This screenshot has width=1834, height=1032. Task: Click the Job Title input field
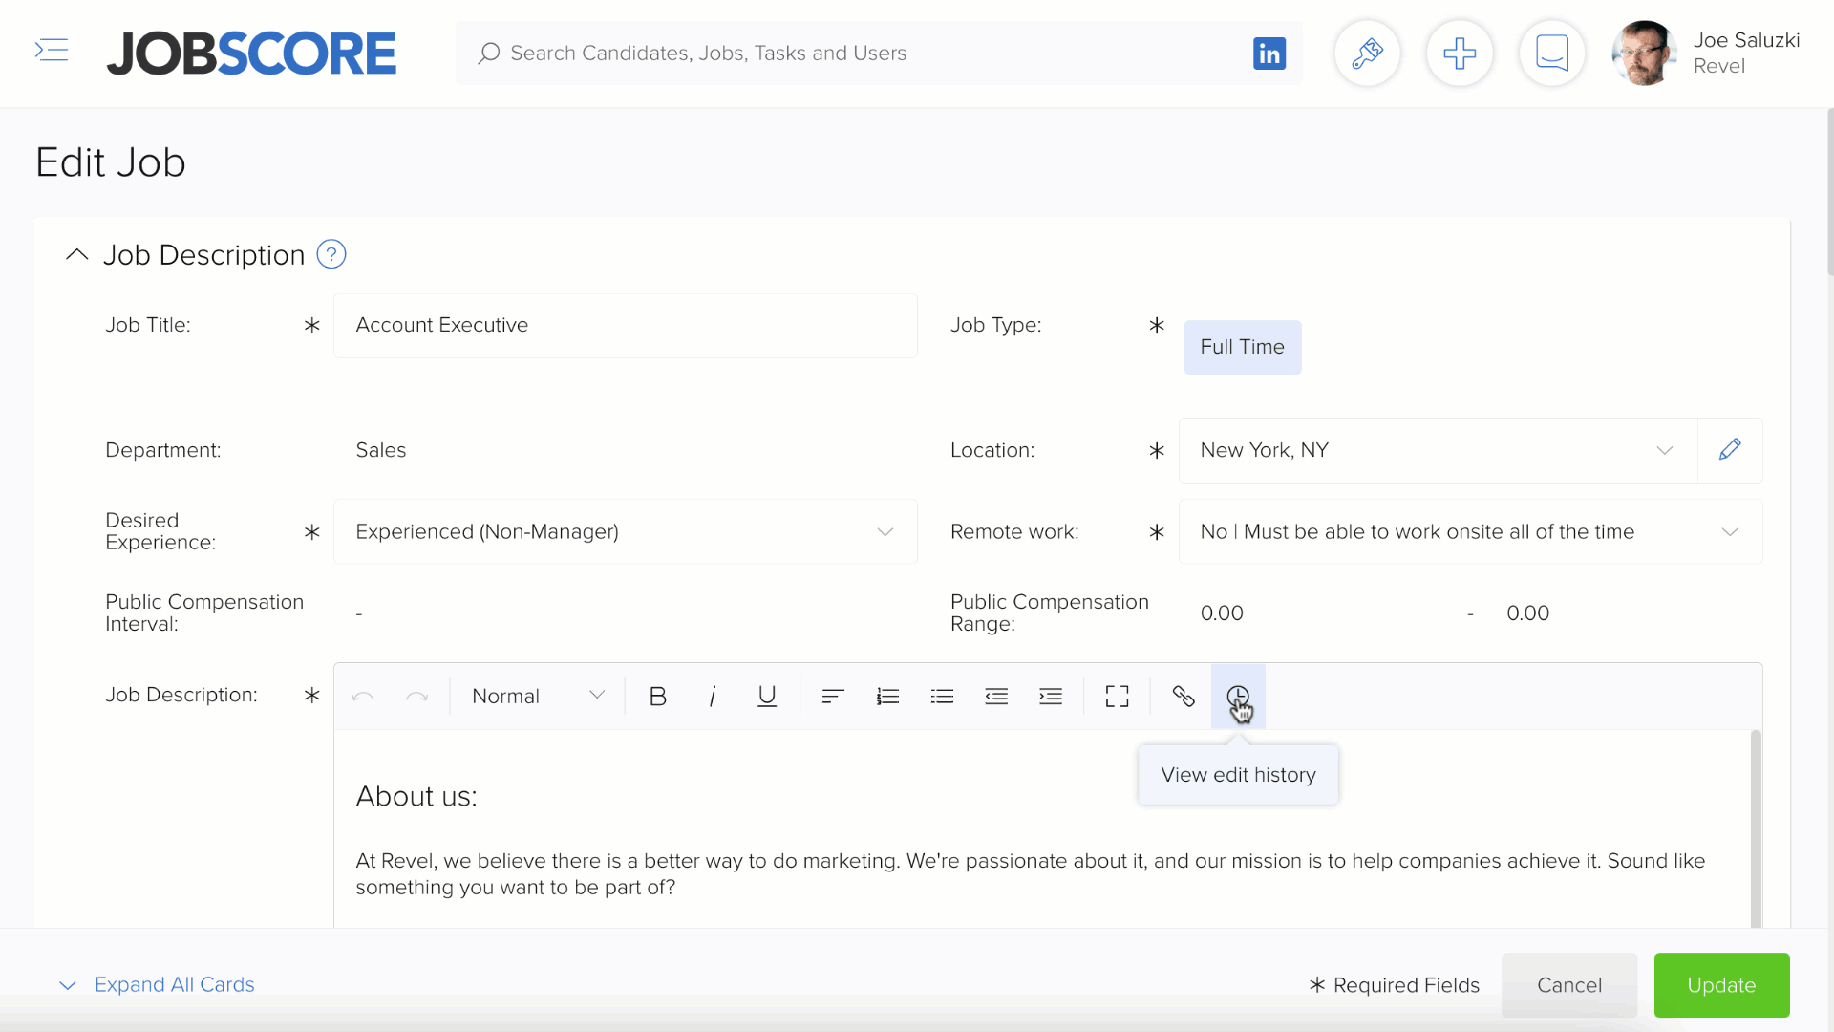pos(626,325)
